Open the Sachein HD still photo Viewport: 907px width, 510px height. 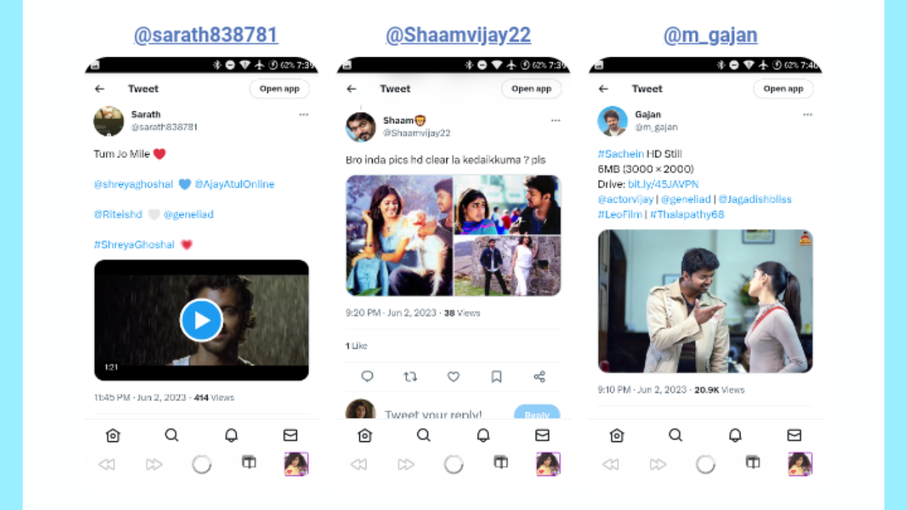(705, 301)
